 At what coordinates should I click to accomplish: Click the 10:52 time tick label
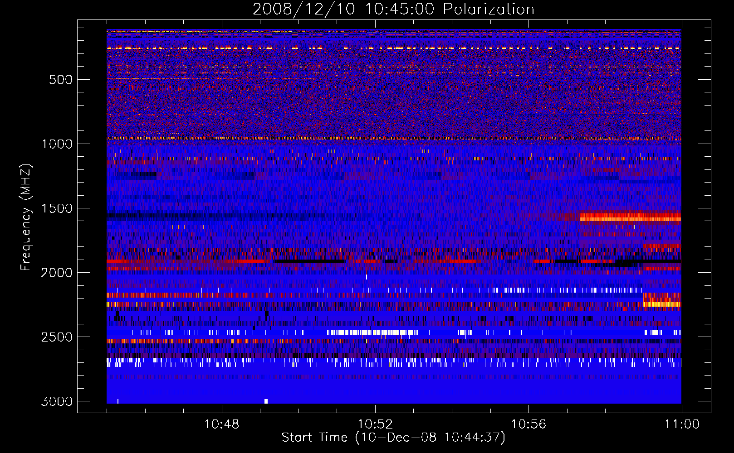coord(375,424)
